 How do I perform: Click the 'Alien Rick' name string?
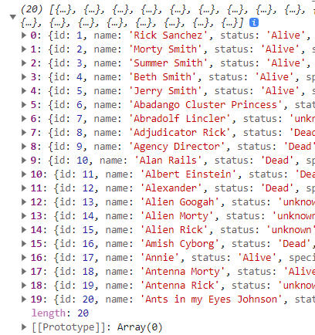[x=174, y=230]
